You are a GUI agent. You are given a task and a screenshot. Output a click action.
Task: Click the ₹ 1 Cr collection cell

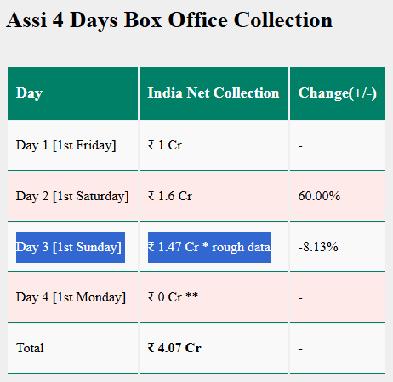(214, 145)
